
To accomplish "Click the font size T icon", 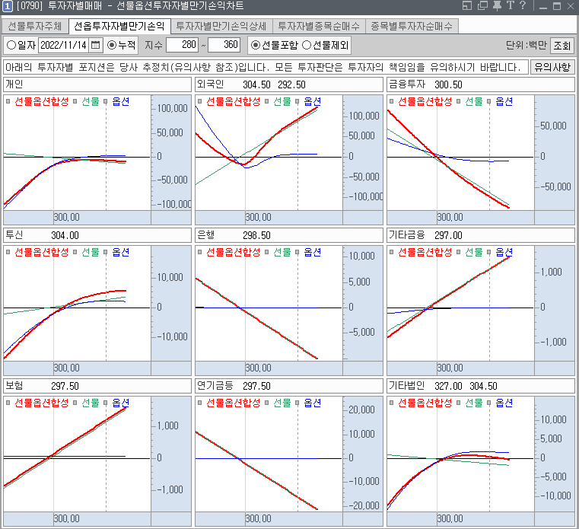I will pos(510,6).
